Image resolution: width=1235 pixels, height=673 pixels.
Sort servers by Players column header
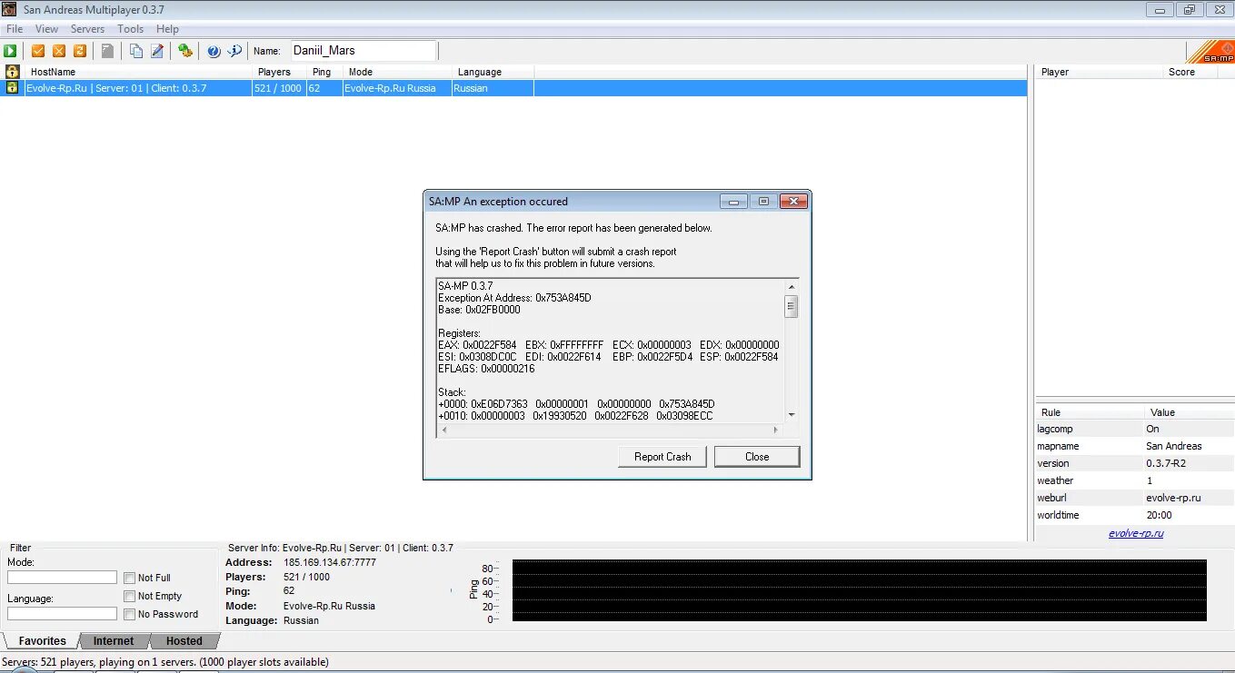[x=280, y=72]
